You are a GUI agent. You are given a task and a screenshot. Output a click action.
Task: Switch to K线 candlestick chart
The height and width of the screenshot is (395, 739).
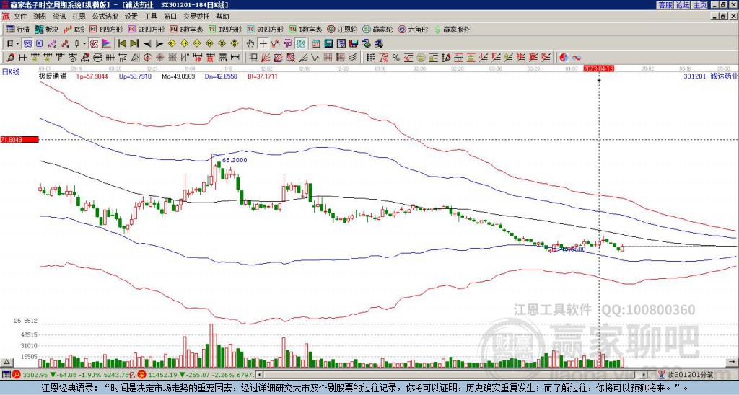[74, 29]
